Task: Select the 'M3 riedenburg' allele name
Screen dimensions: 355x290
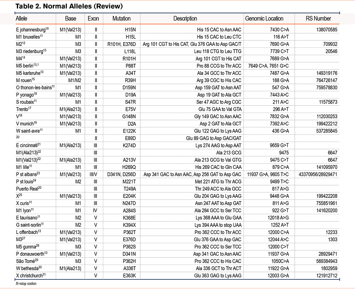Action: pyautogui.click(x=30, y=51)
